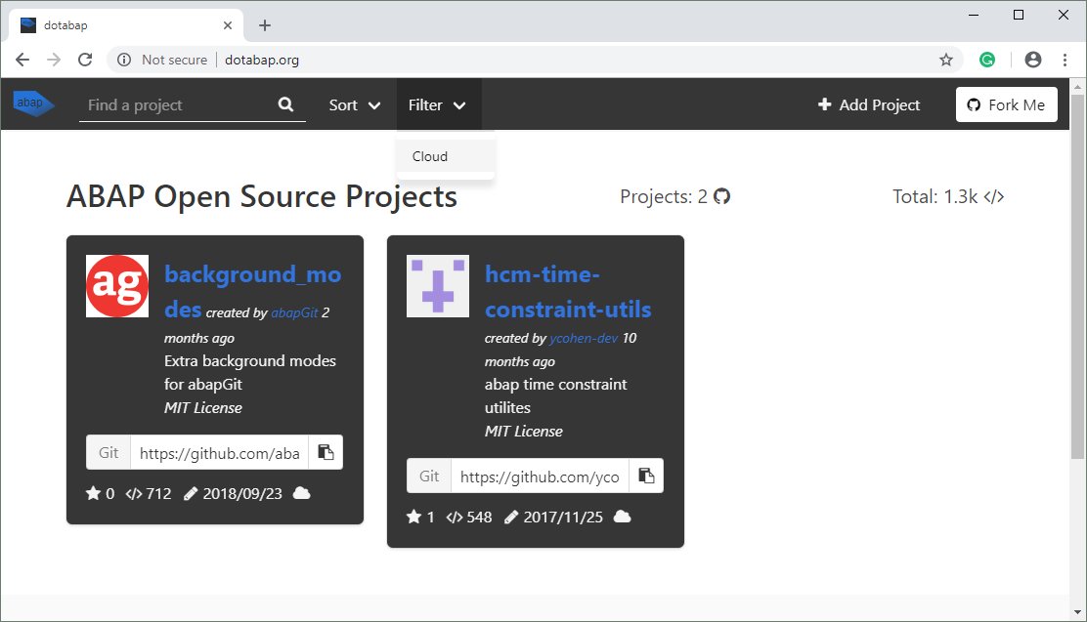
Task: Click MIT License text on background_modes card
Action: 203,408
